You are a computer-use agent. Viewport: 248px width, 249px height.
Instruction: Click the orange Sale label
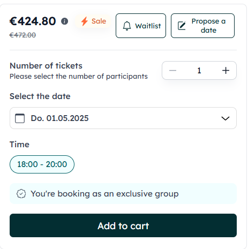pyautogui.click(x=99, y=21)
